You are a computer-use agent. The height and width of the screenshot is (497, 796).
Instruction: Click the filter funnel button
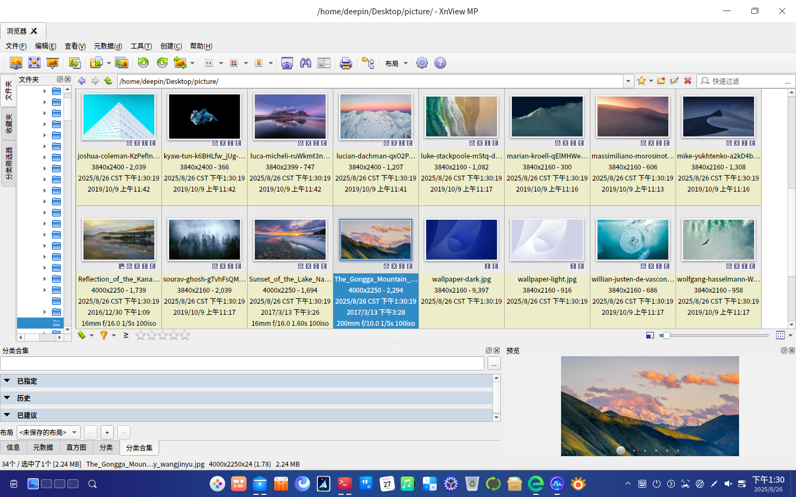[103, 335]
